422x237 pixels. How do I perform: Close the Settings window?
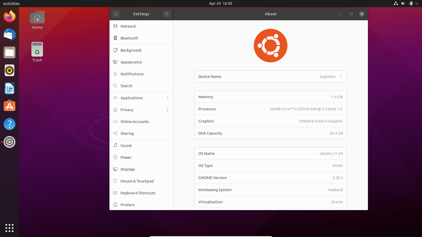click(362, 14)
